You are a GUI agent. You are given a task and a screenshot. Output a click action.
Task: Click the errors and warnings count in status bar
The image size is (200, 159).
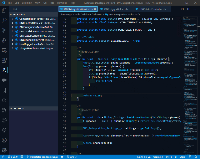13,156
